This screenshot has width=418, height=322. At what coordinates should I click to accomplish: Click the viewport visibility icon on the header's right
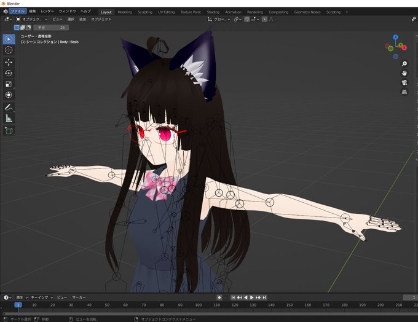[x=414, y=19]
